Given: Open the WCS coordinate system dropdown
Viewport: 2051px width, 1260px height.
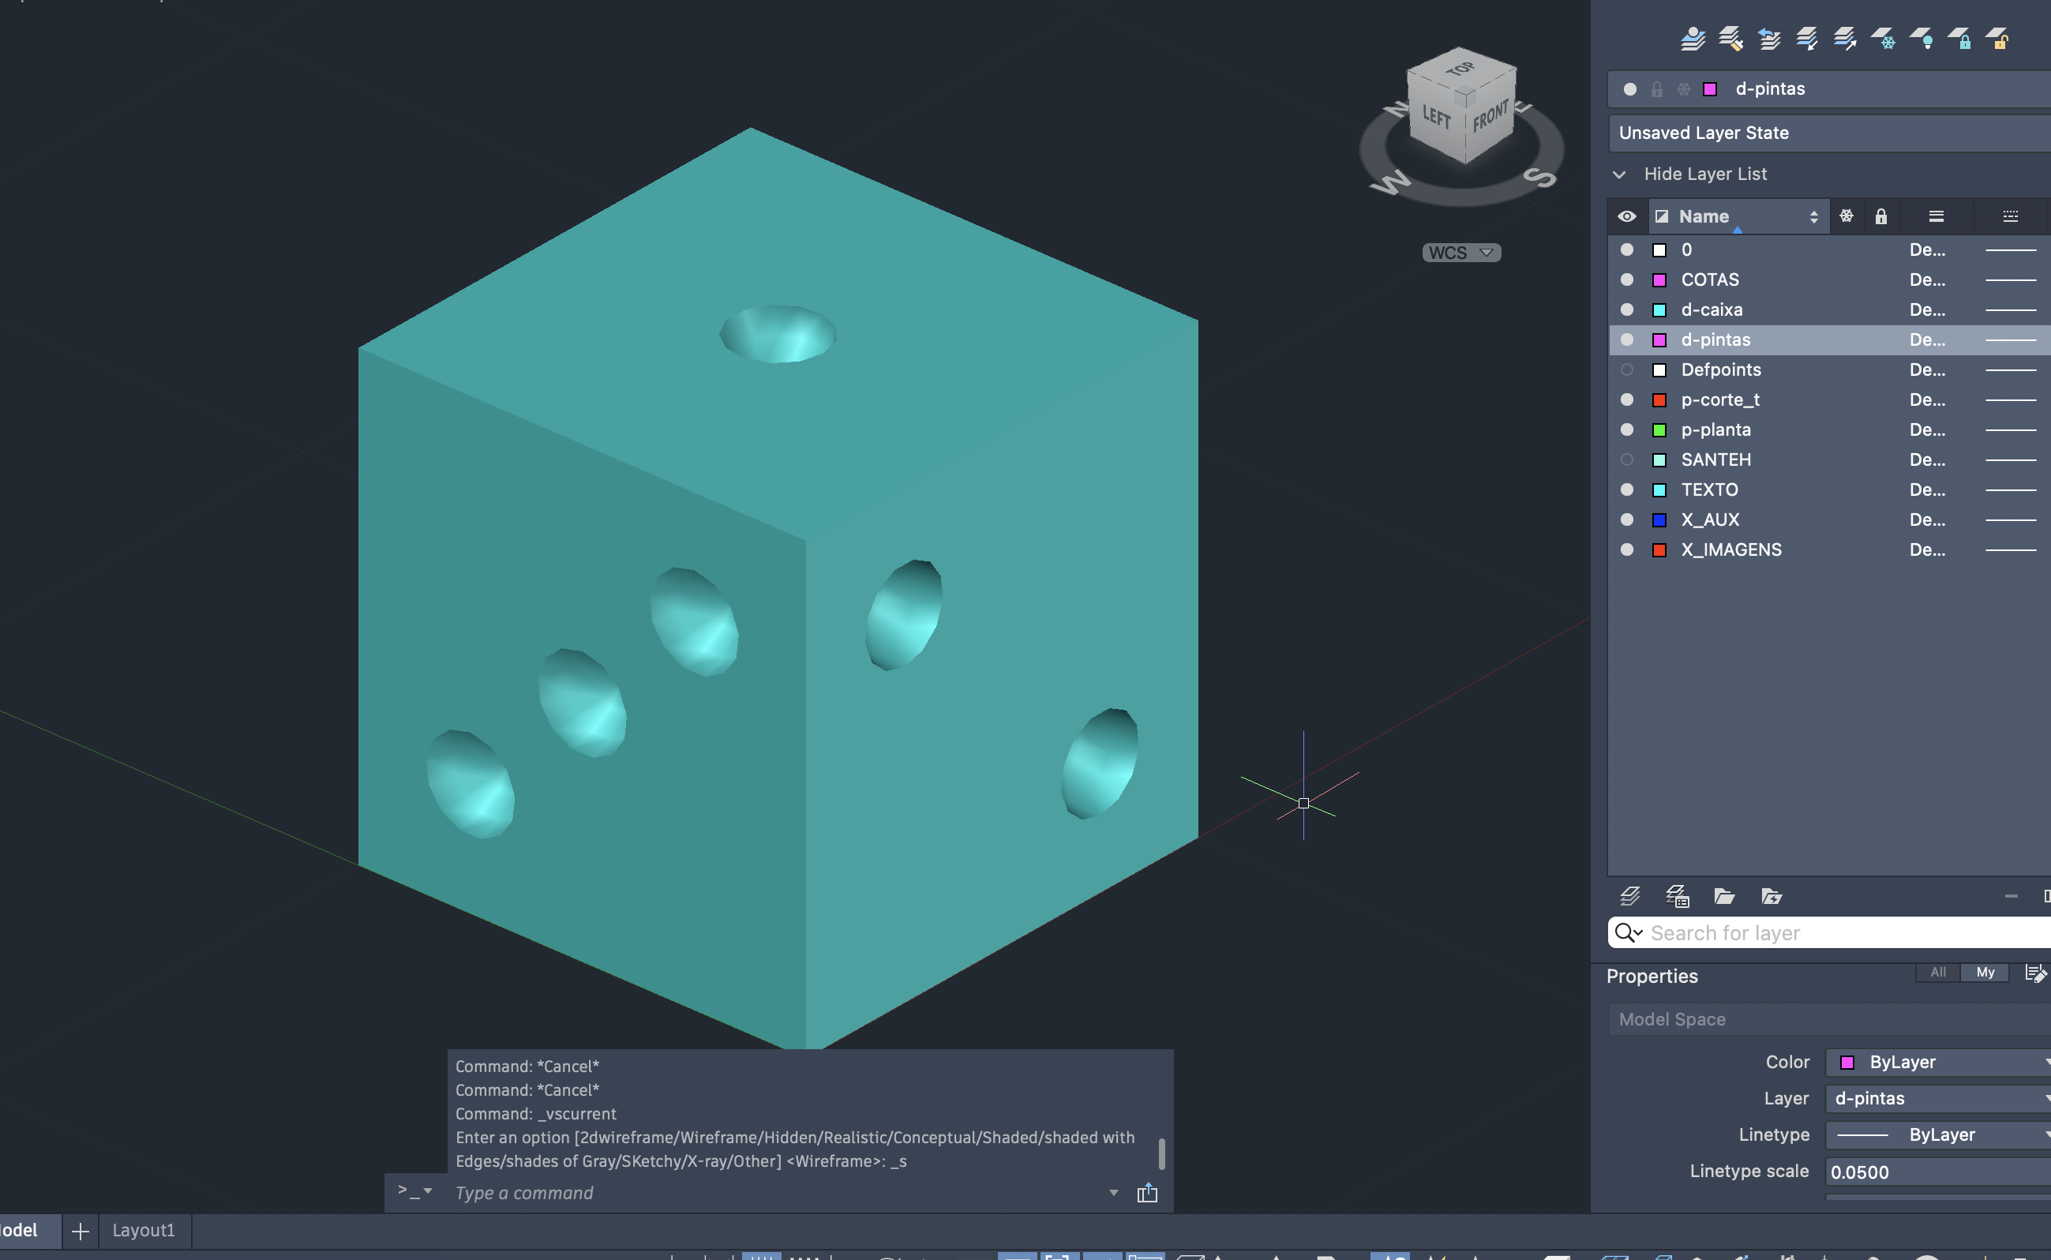Looking at the screenshot, I should point(1461,253).
